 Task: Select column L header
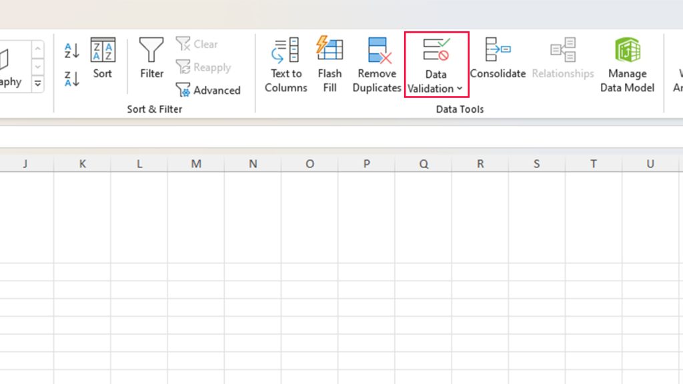tap(139, 164)
